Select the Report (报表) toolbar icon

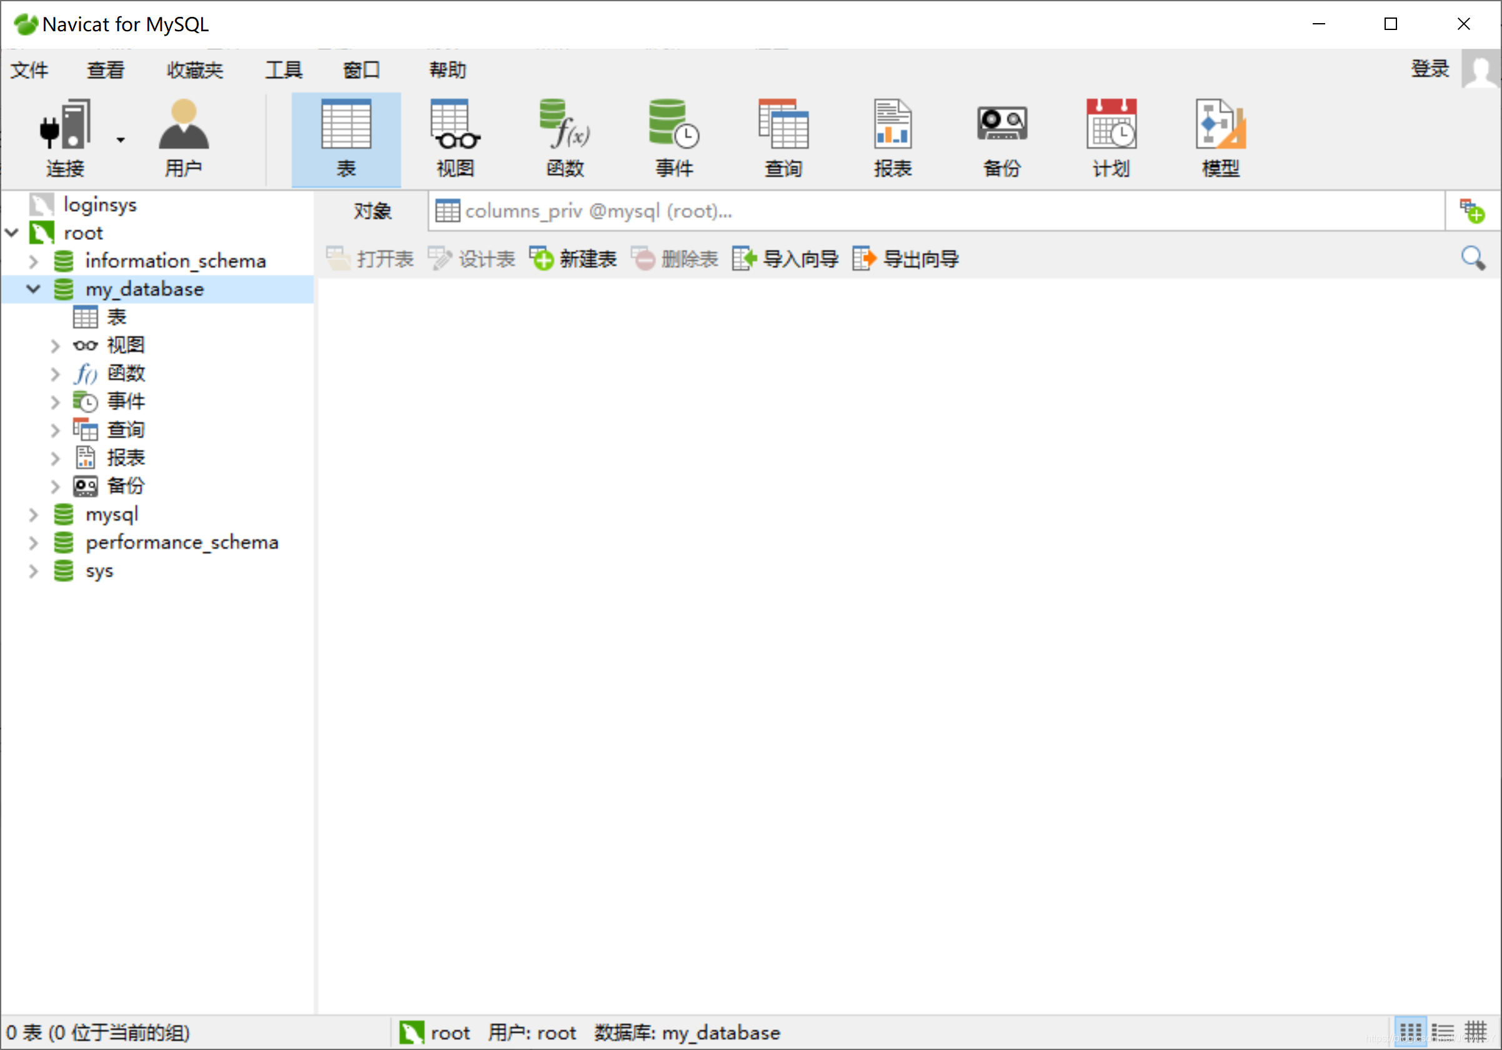(892, 139)
